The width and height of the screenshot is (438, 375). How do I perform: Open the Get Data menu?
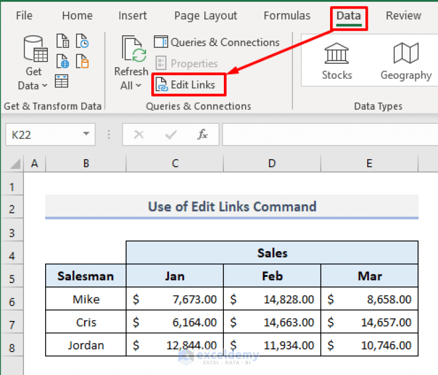[34, 63]
